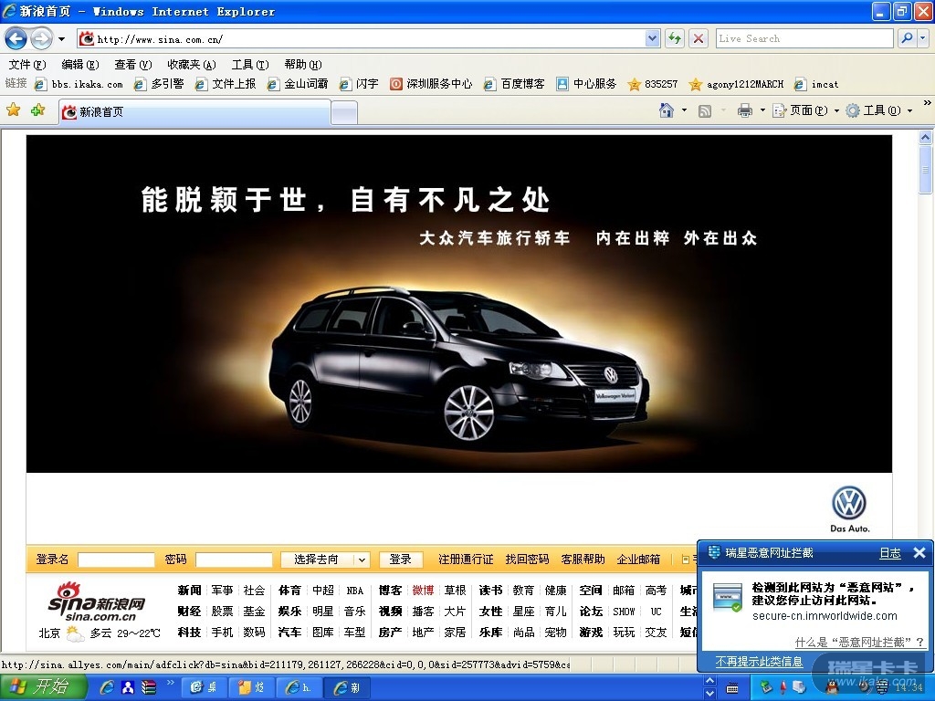Click the 登录 login button

click(400, 560)
